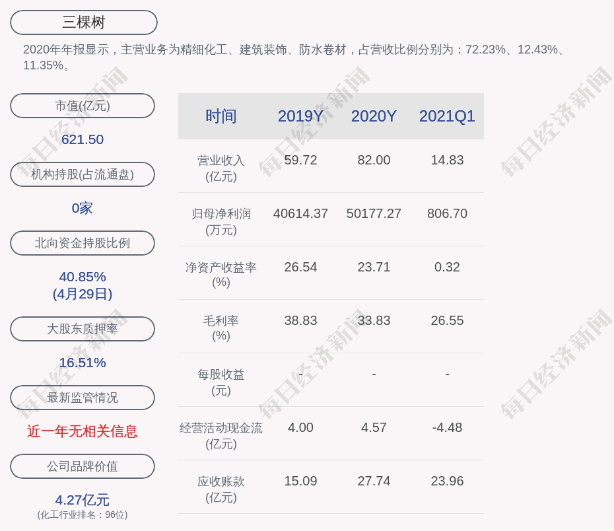The height and width of the screenshot is (531, 614).
Task: Select the 市值(亿元) label pill
Action: 83,106
